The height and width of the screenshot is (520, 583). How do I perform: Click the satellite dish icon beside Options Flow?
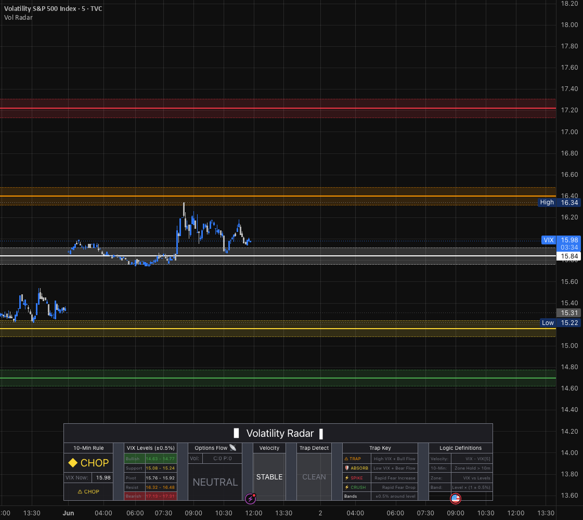point(233,448)
